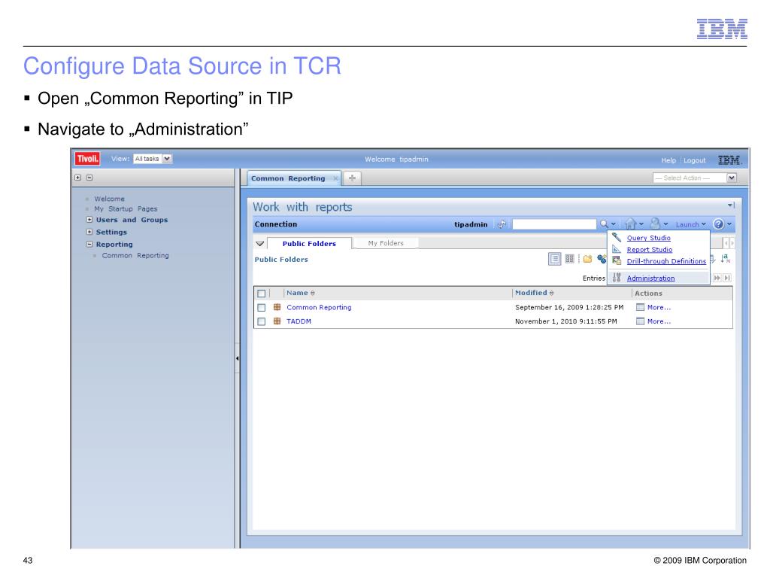This screenshot has width=770, height=578.
Task: Collapse all navigation tree nodes minus icon
Action: click(x=89, y=178)
